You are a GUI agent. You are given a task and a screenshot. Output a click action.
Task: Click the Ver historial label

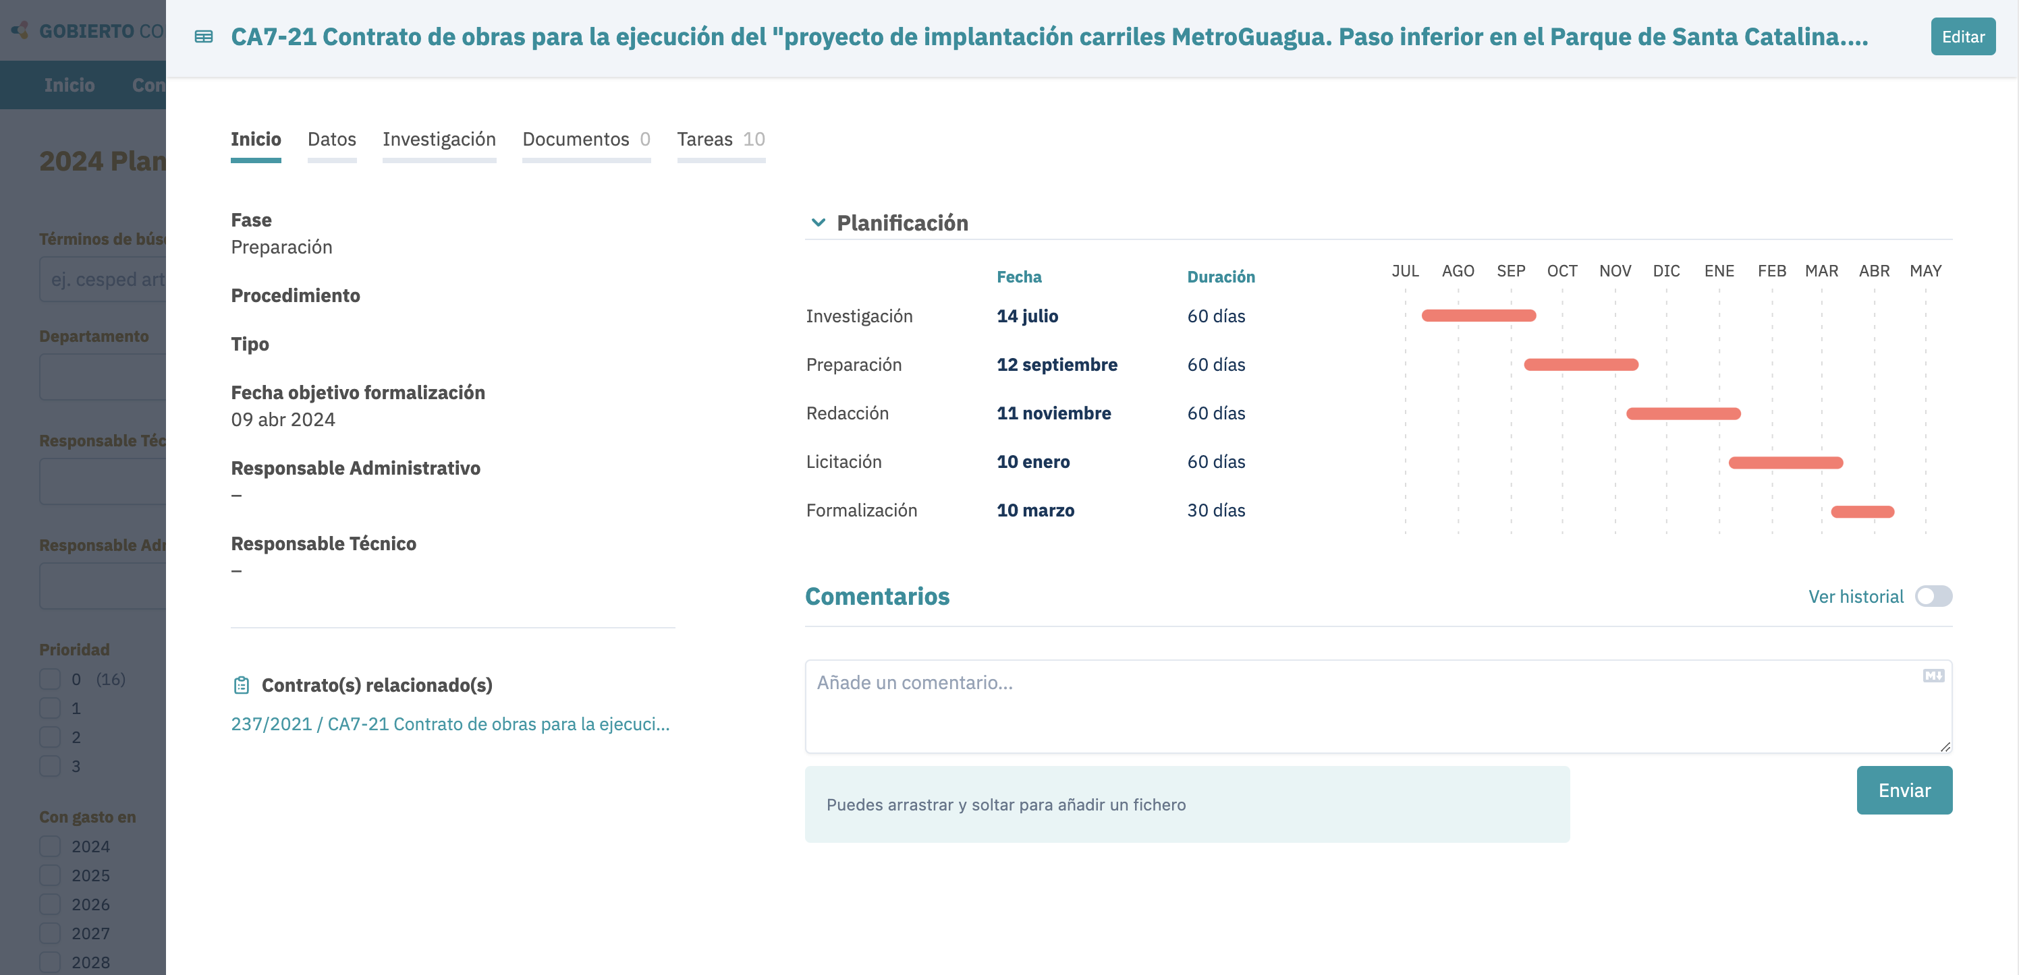[x=1855, y=597]
